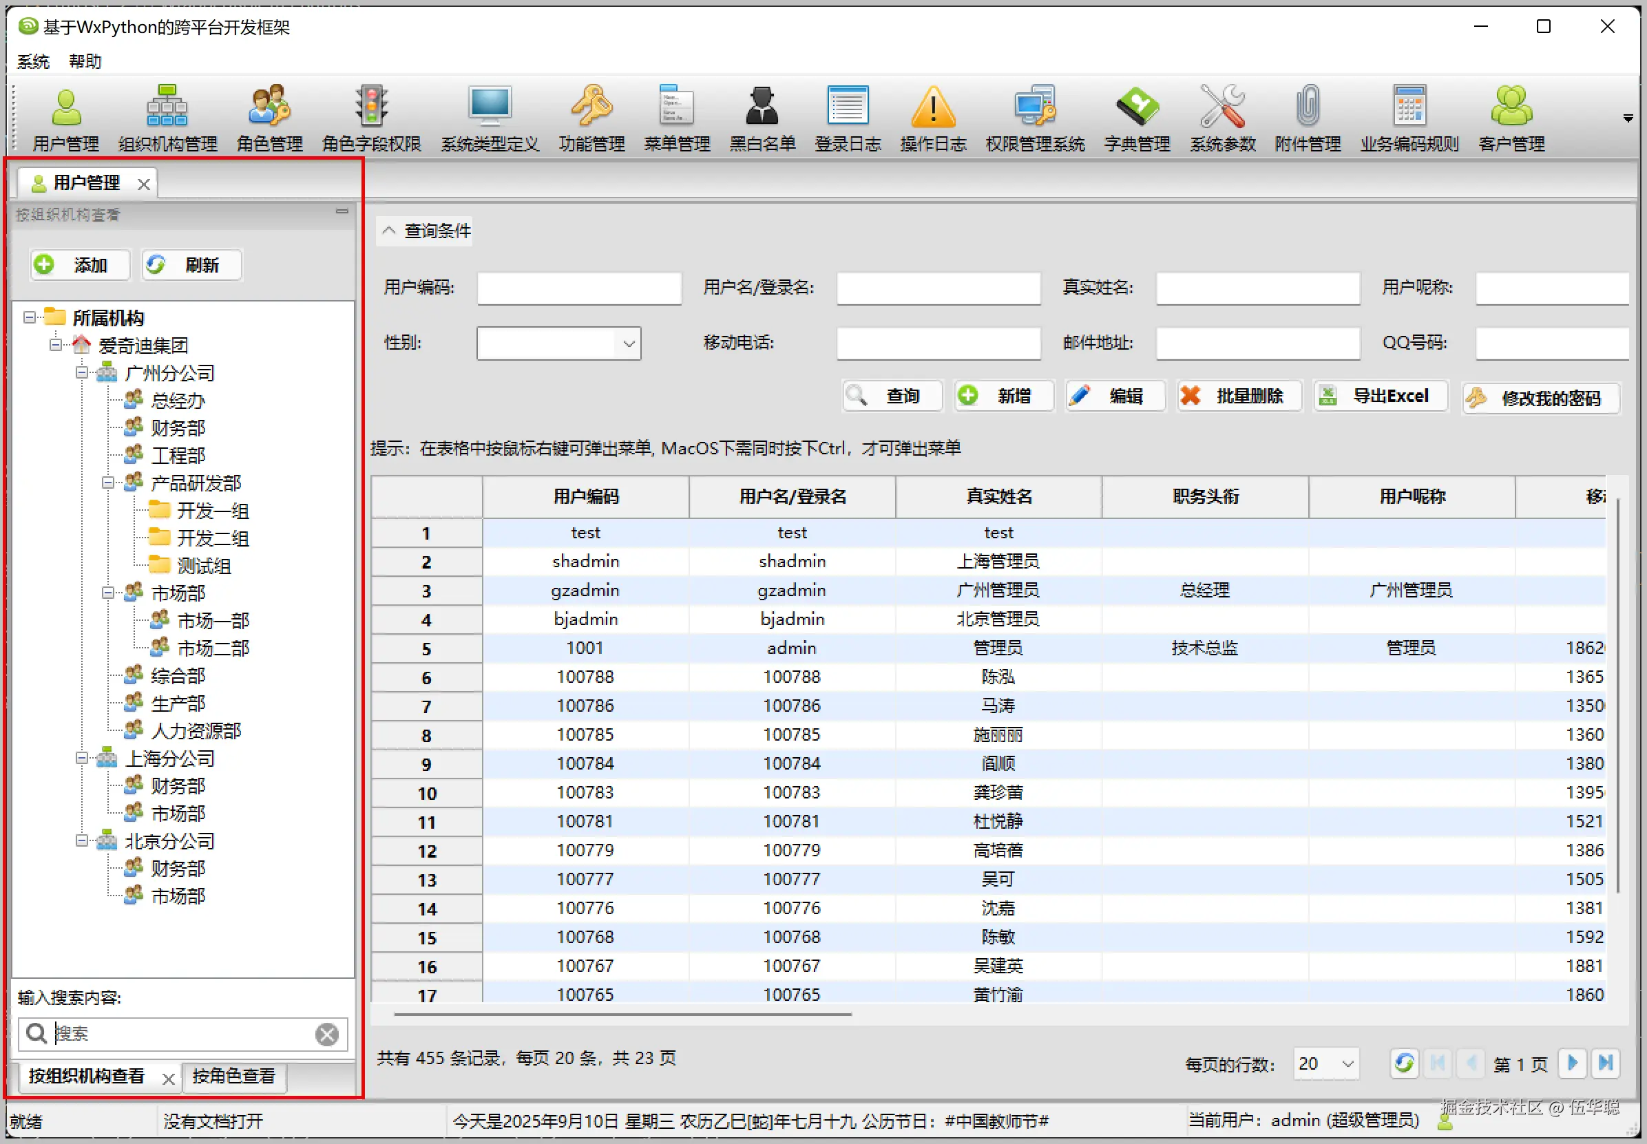Screen dimensions: 1647x1144
Task: Click the 导出Excel button
Action: (1380, 396)
